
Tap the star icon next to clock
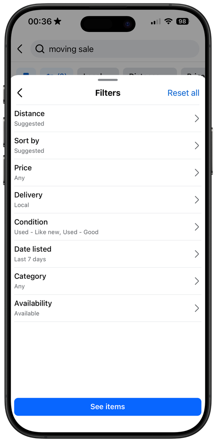click(x=57, y=22)
